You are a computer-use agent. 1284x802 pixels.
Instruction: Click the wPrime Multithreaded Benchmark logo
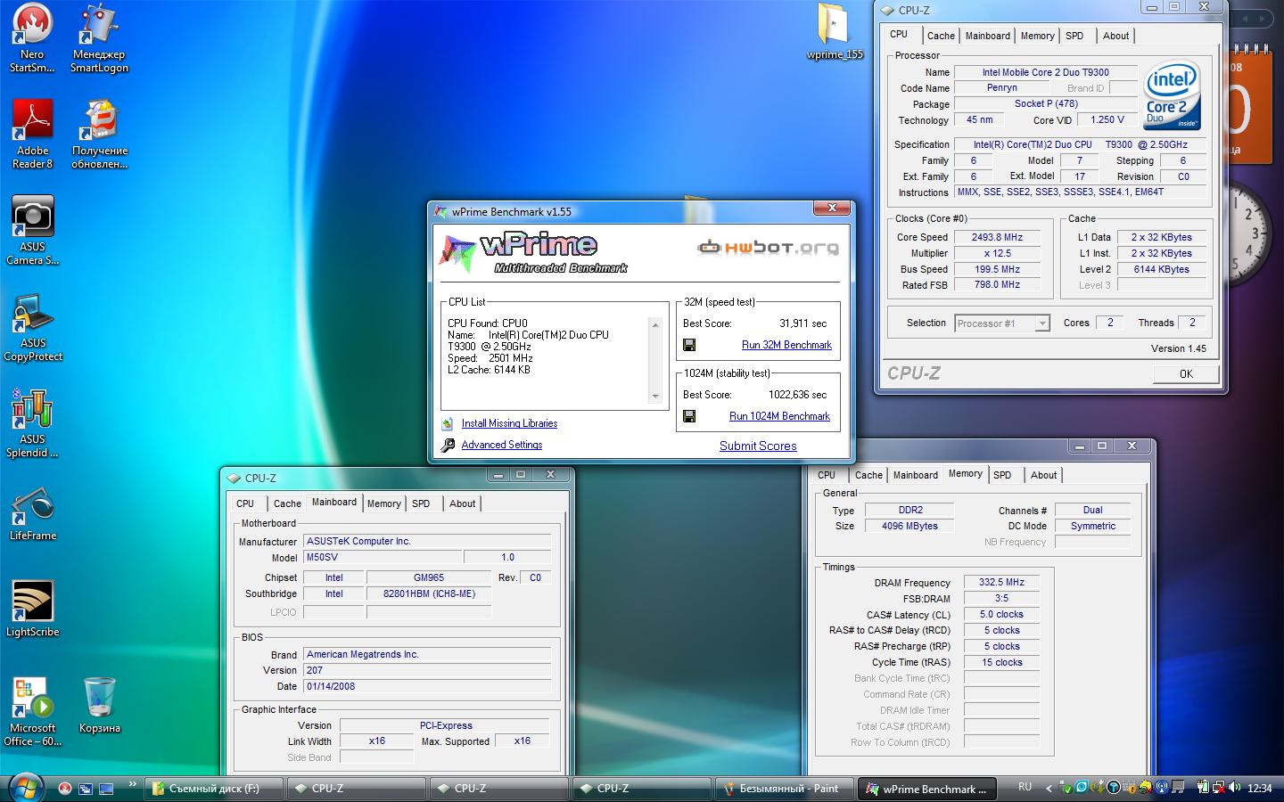[x=533, y=251]
